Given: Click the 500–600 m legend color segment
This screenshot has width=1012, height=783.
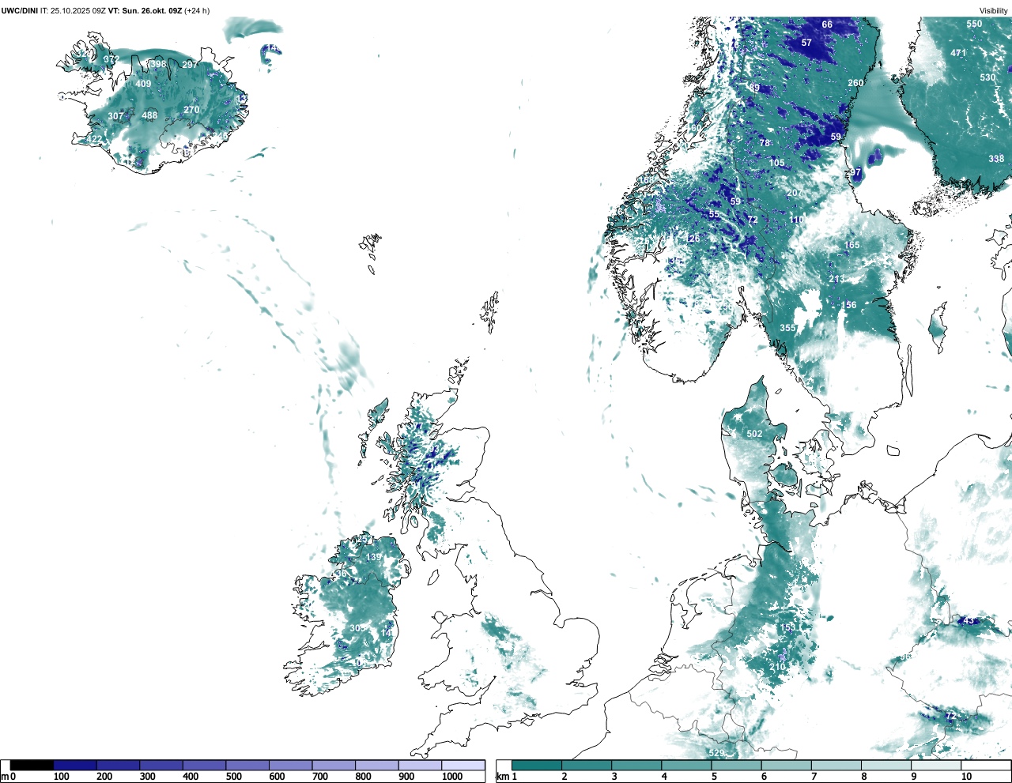Looking at the screenshot, I should pos(247,765).
